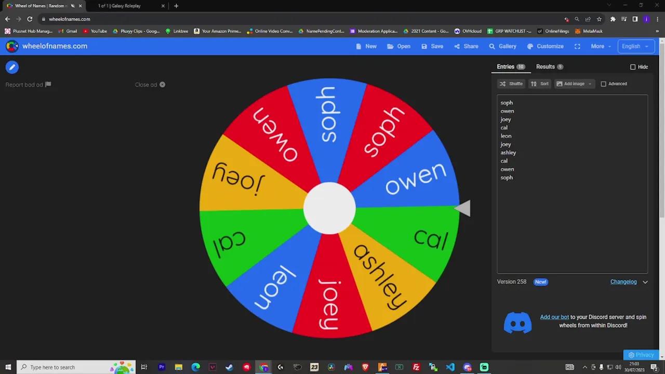
Task: Enable the Advanced checkbox
Action: [x=604, y=84]
